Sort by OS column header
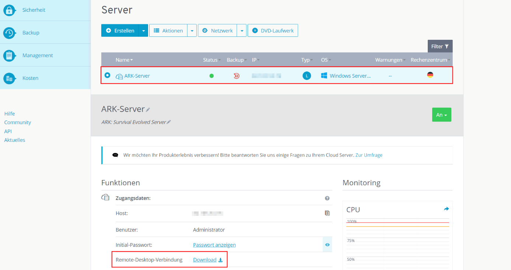 (326, 60)
